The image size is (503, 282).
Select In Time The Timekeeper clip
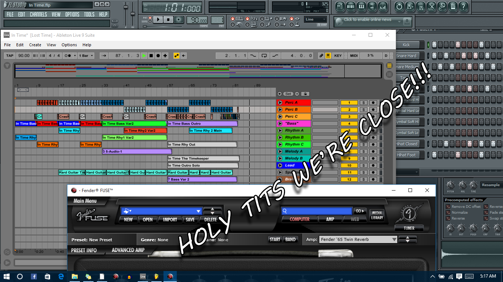pyautogui.click(x=203, y=158)
